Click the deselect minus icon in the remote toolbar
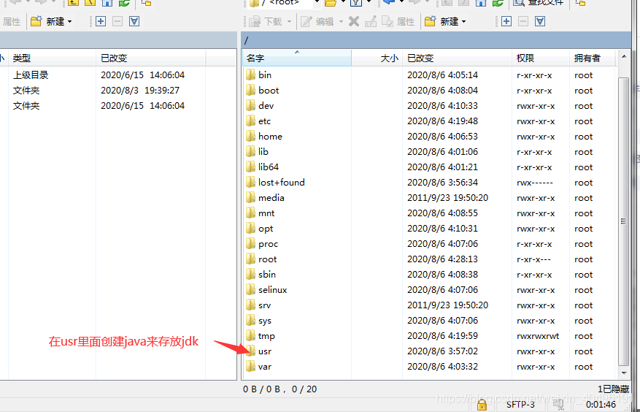 [523, 21]
